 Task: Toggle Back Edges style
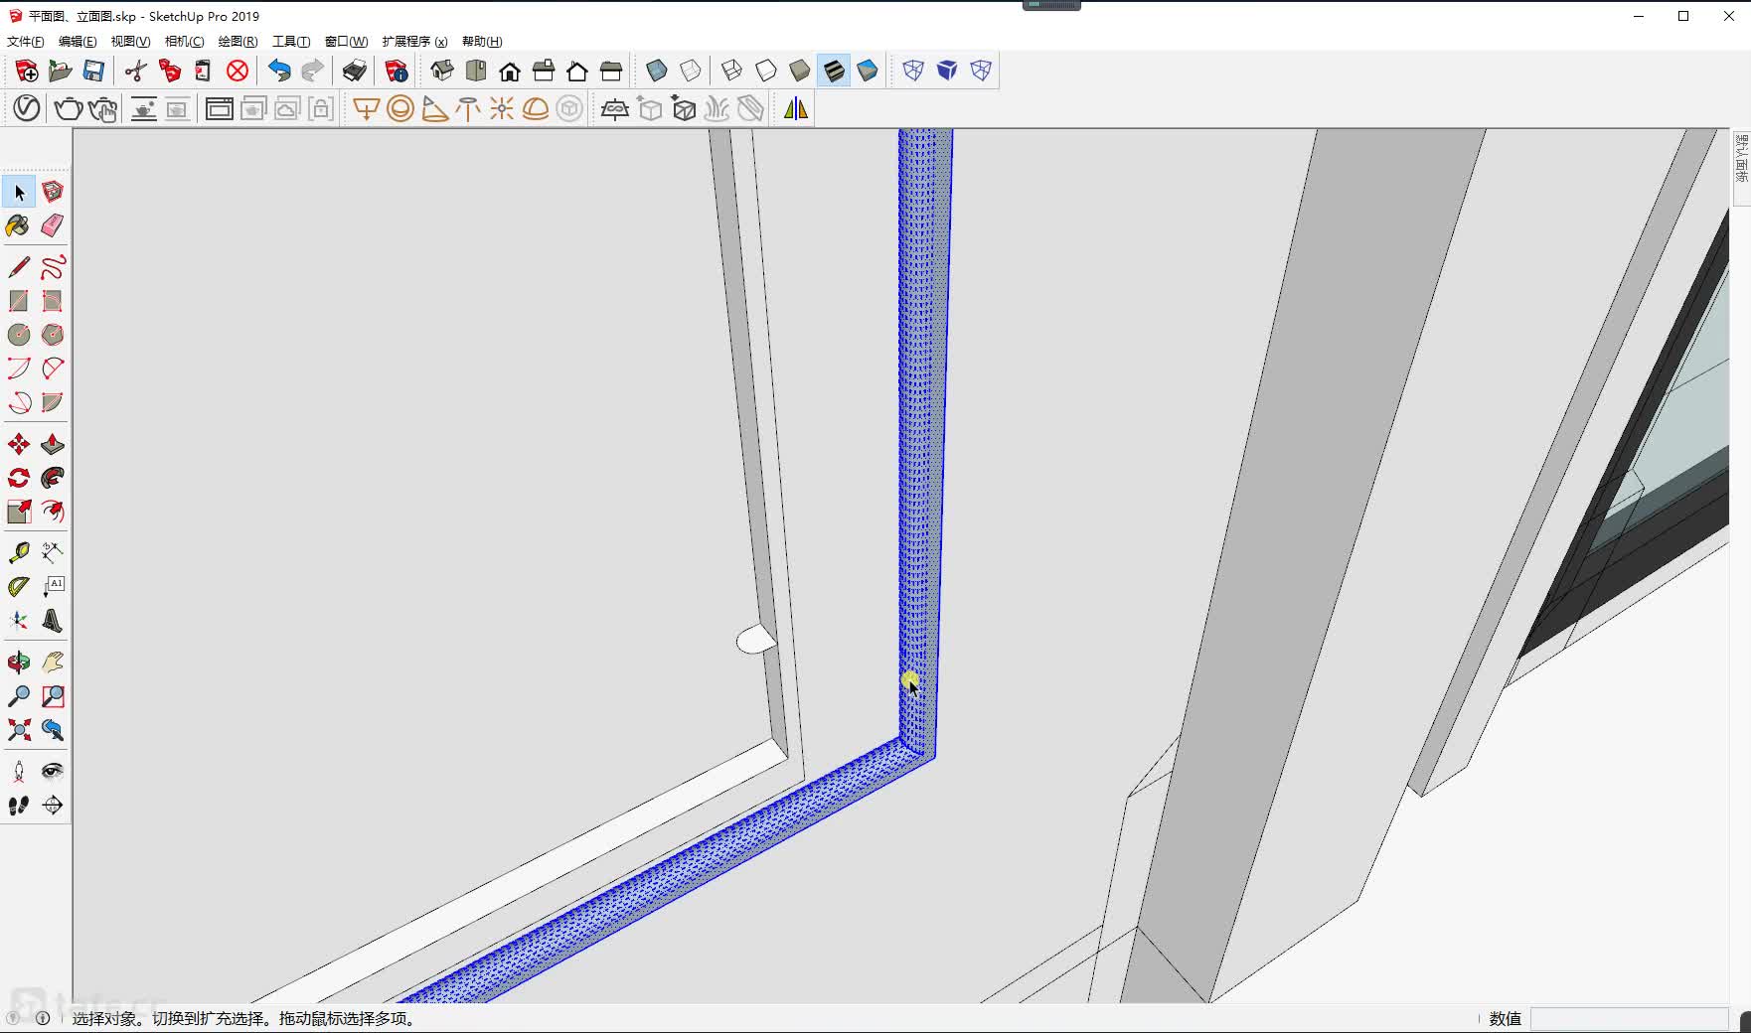point(691,71)
